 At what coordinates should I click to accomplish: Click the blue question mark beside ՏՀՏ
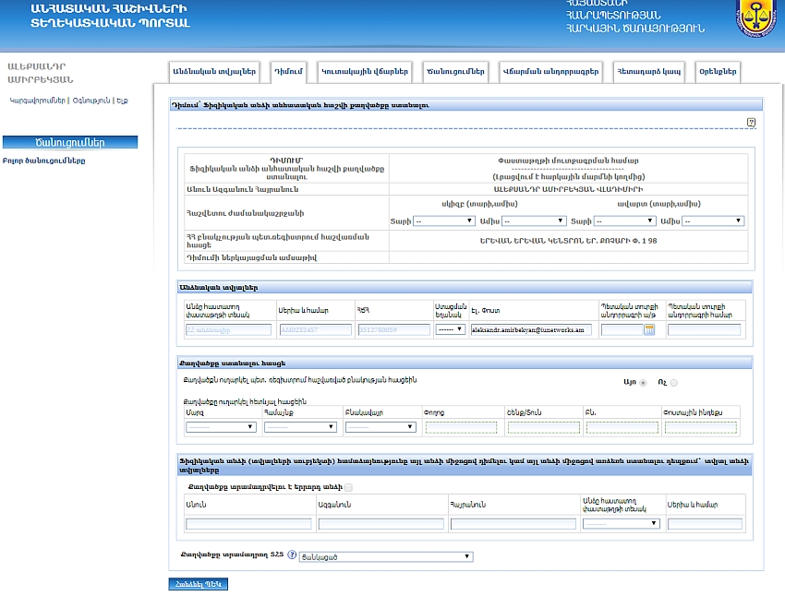point(292,554)
